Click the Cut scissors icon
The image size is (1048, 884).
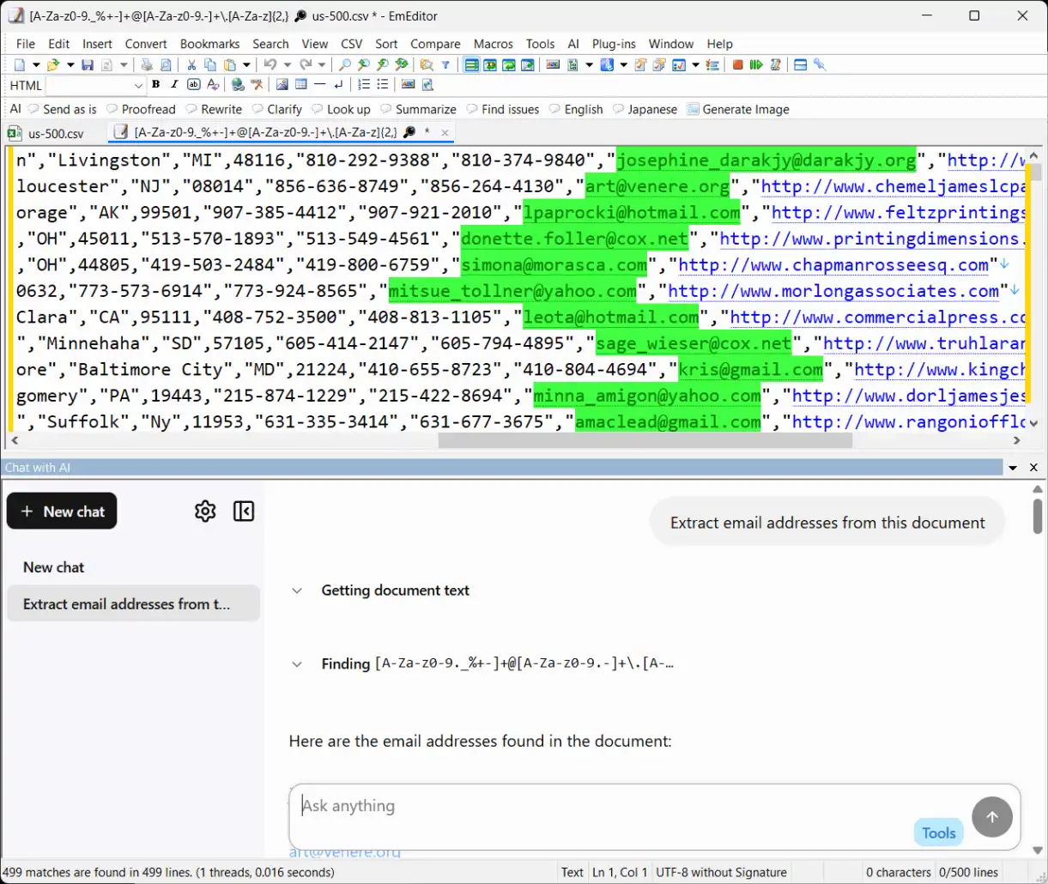click(x=191, y=64)
